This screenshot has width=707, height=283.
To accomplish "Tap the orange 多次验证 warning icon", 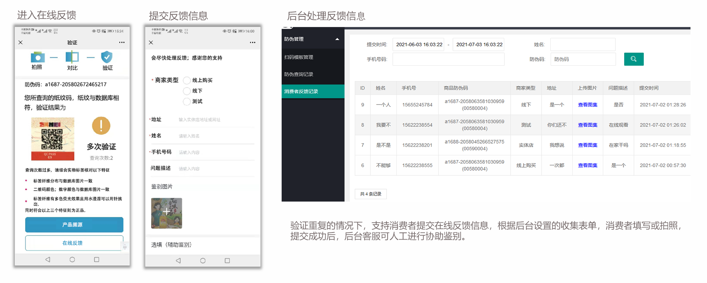I will click(101, 126).
